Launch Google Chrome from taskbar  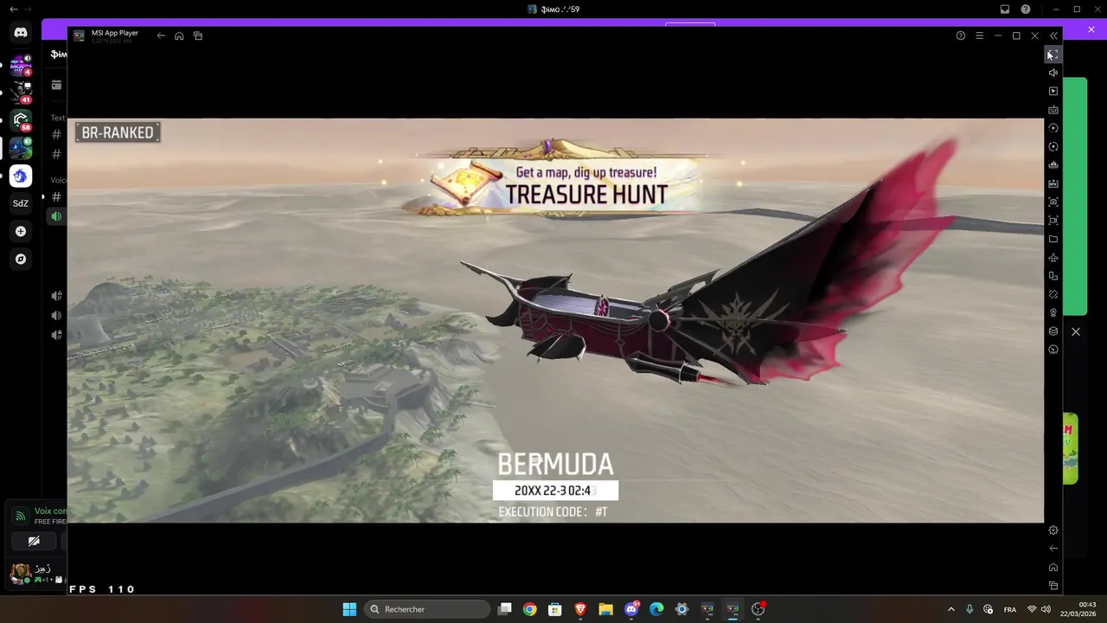click(x=530, y=609)
